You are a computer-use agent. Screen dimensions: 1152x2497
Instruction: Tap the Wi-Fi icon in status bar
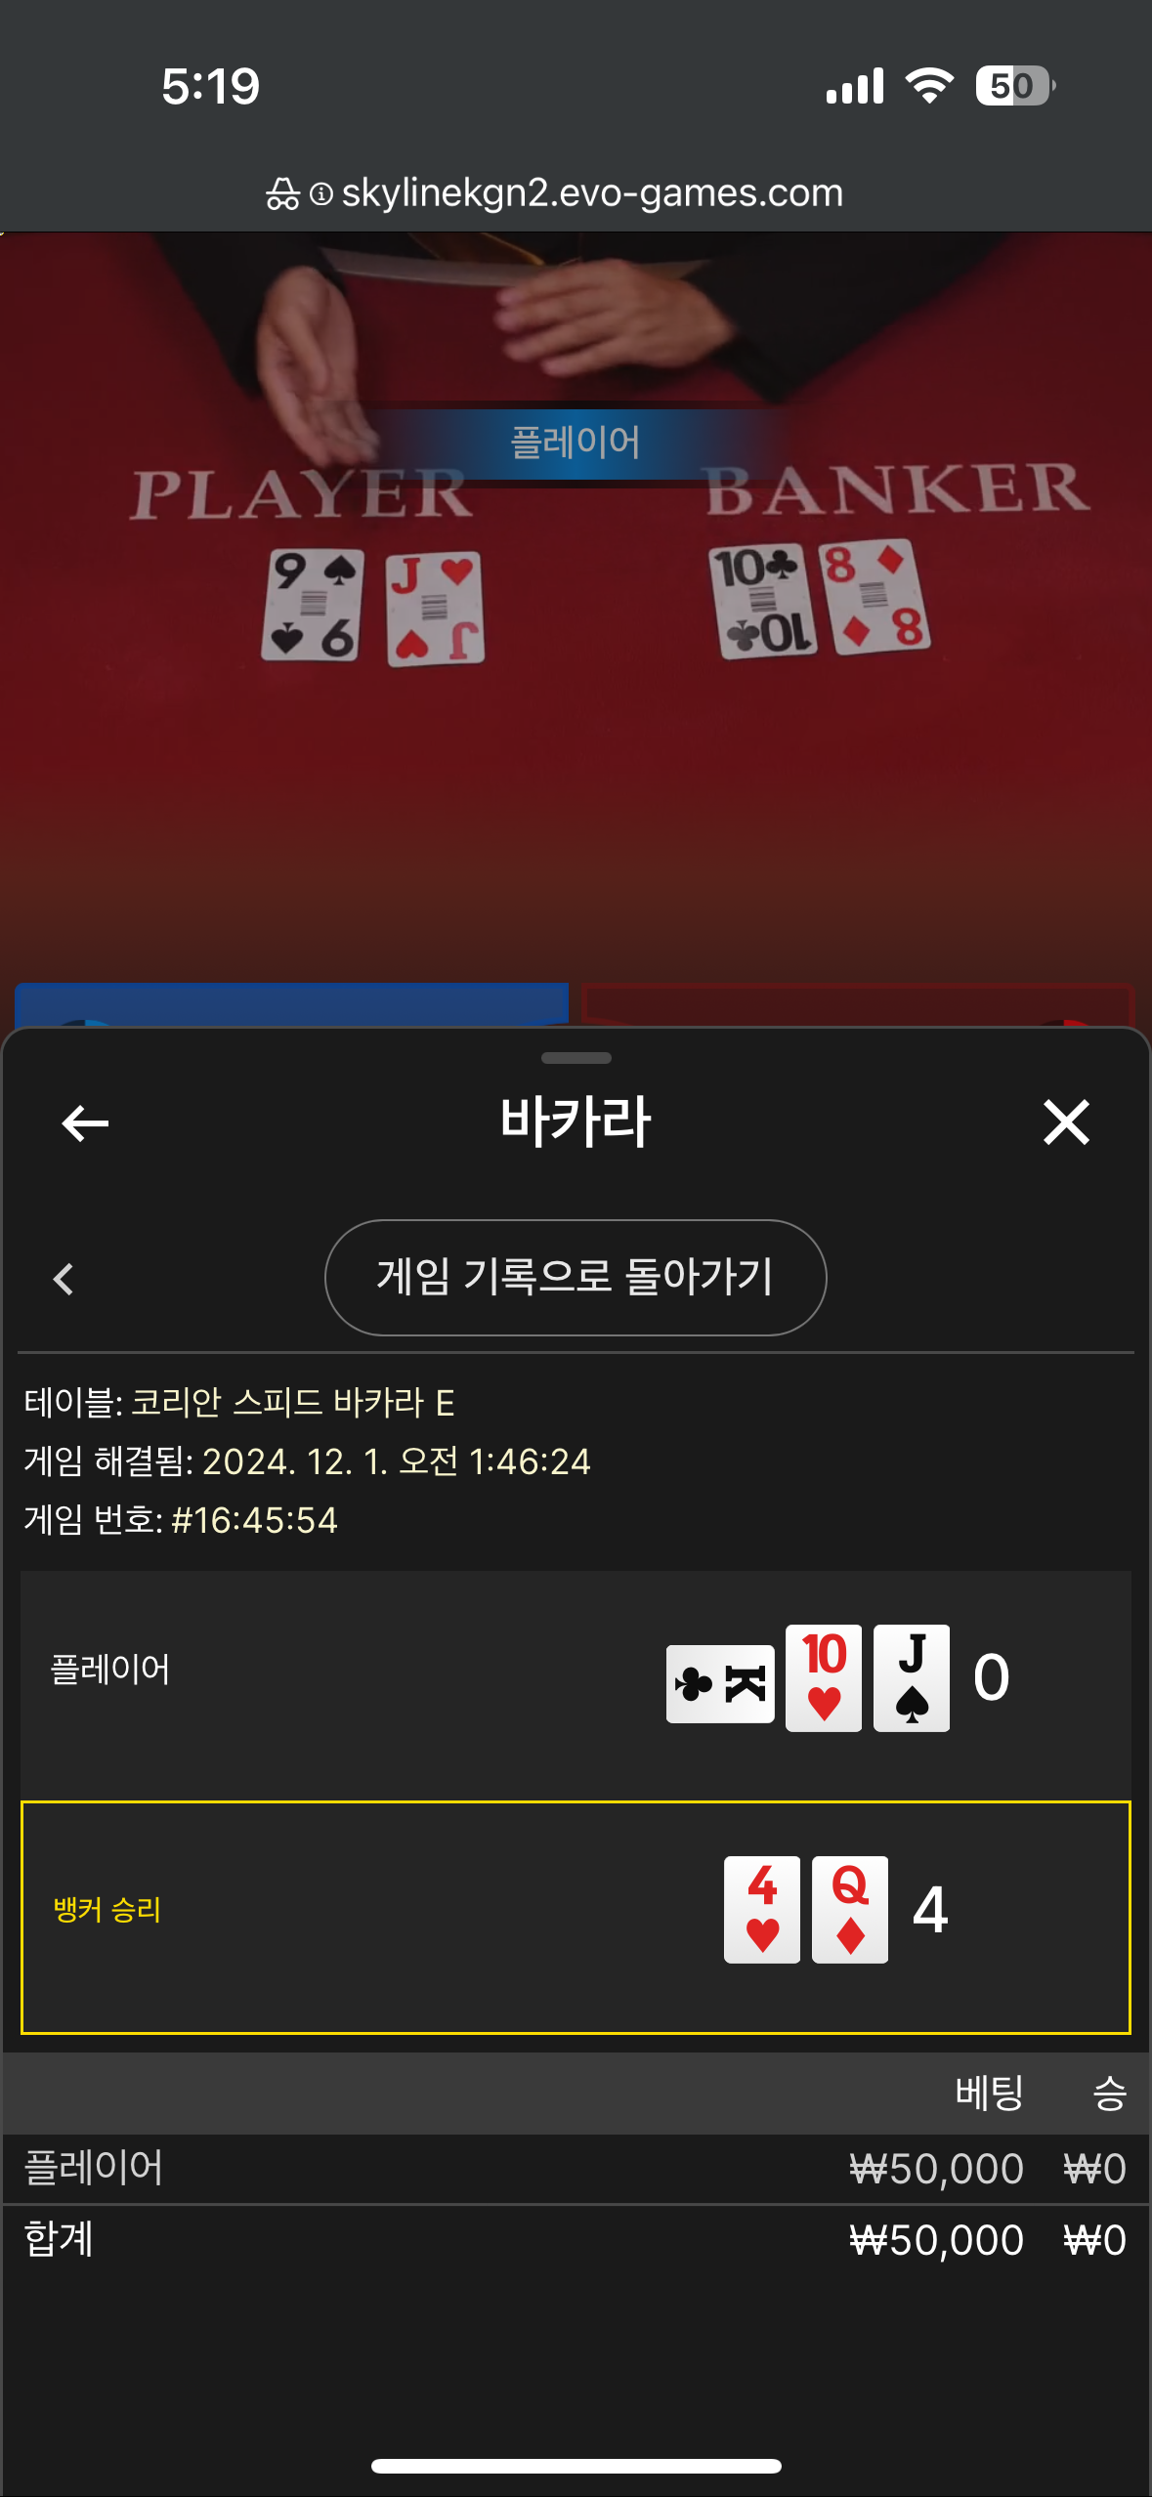click(929, 86)
